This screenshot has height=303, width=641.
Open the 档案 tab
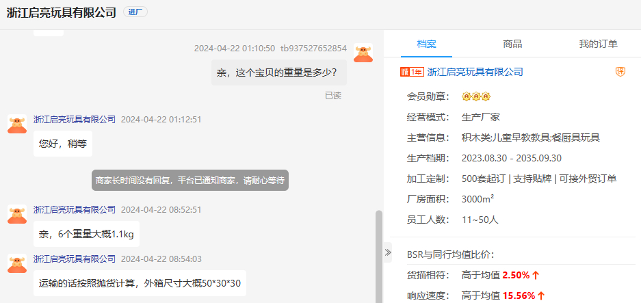(426, 44)
